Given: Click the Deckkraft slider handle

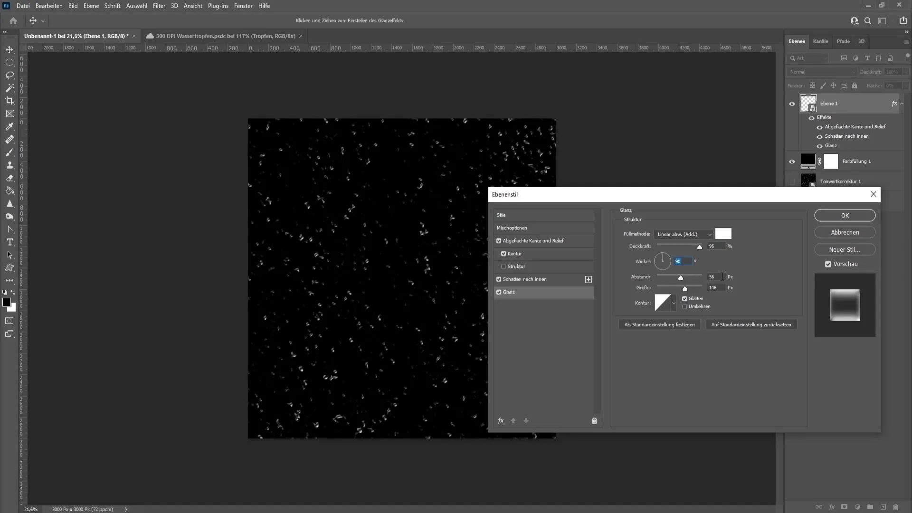Looking at the screenshot, I should [x=699, y=247].
